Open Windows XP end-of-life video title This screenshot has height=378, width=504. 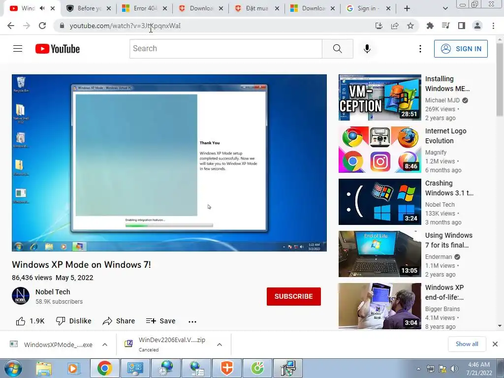coord(444,292)
